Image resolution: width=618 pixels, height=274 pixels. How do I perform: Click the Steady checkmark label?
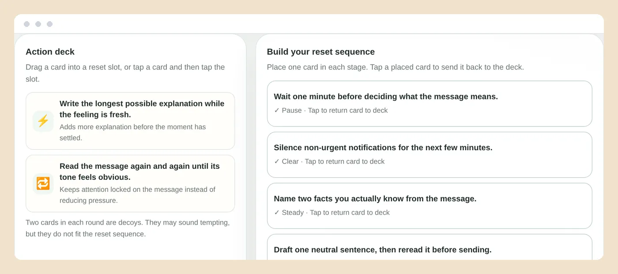click(x=289, y=213)
